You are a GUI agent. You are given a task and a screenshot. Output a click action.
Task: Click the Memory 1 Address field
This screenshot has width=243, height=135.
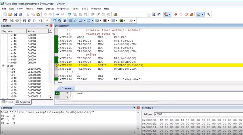point(197,114)
